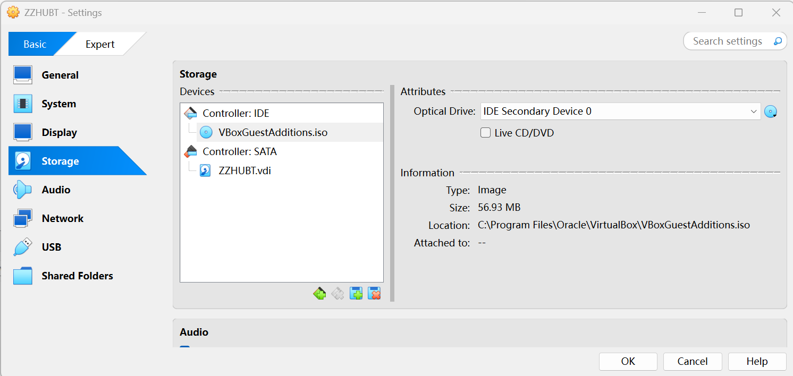
Task: Switch to the Expert tab
Action: (x=100, y=44)
